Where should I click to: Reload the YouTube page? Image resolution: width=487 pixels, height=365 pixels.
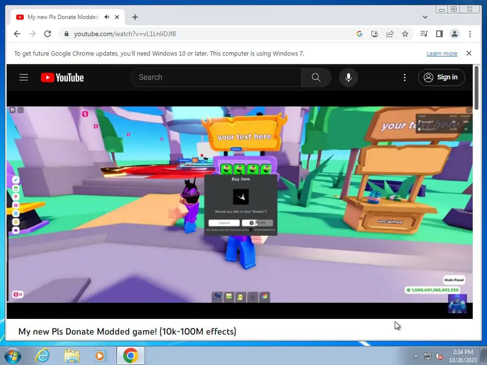click(48, 34)
